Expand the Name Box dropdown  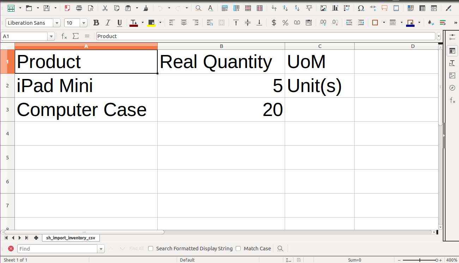click(x=52, y=36)
